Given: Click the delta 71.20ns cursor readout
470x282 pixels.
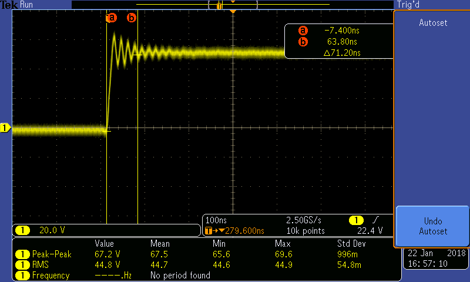Looking at the screenshot, I should [x=342, y=53].
